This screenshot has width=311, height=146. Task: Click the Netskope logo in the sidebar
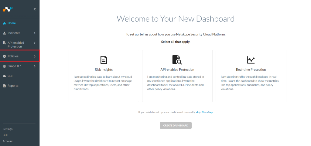coord(8,9)
